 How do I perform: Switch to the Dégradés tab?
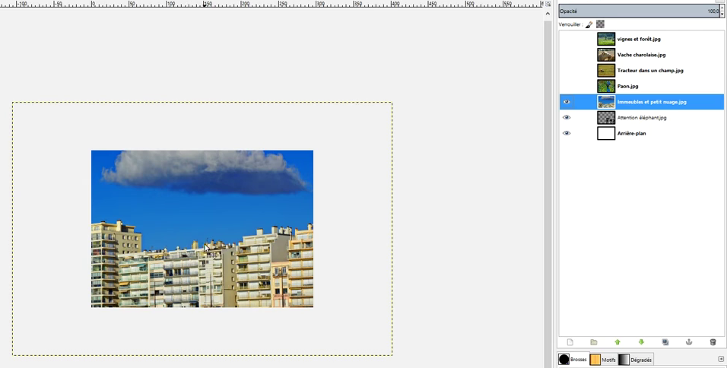pos(635,360)
